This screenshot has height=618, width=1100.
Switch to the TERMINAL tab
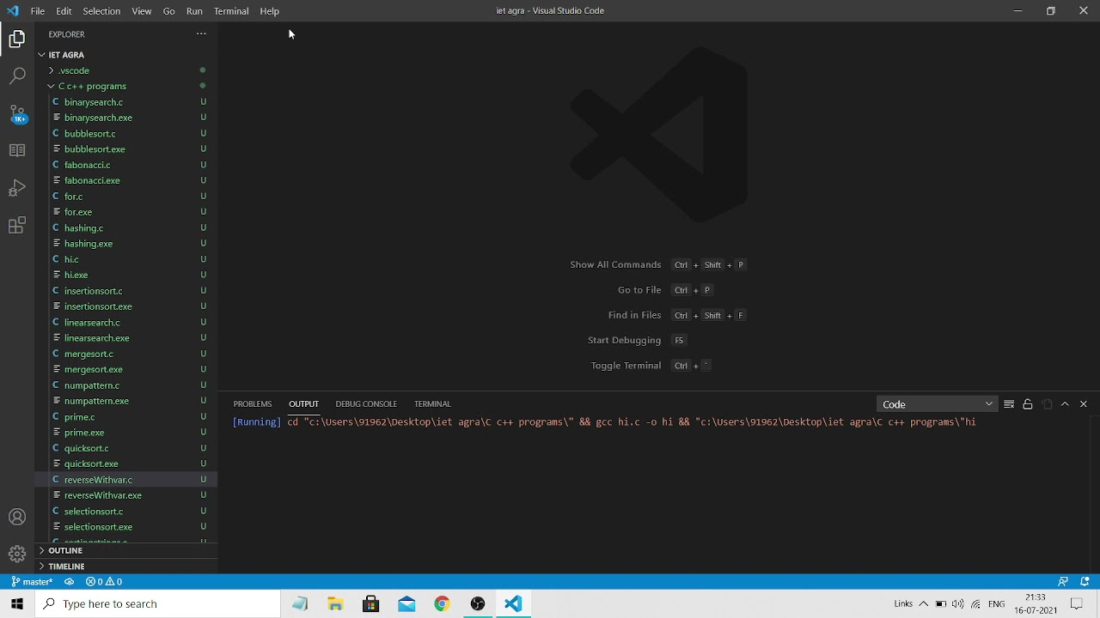pos(432,404)
